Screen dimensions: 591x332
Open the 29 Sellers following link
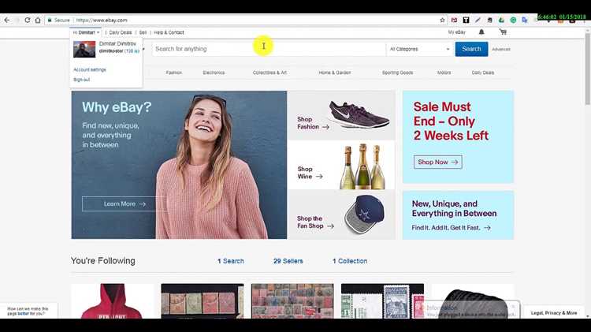[288, 261]
